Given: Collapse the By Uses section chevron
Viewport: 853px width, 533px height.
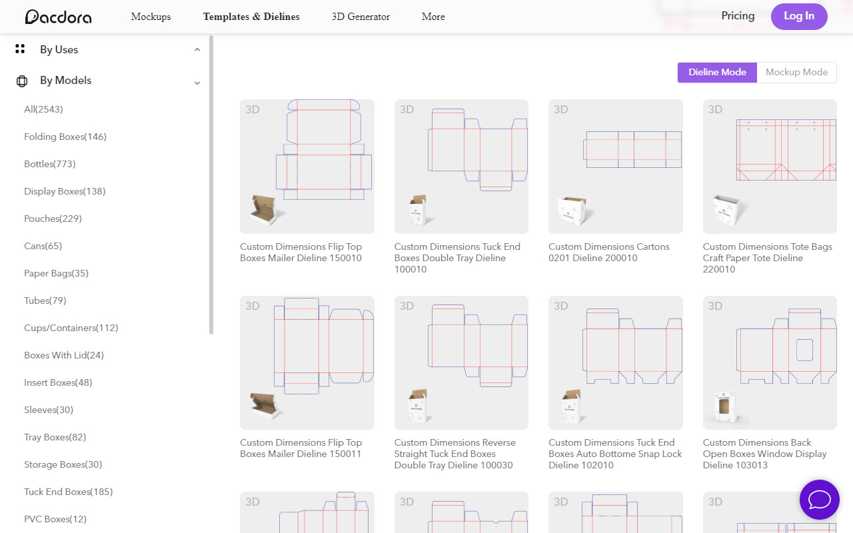Looking at the screenshot, I should point(197,49).
